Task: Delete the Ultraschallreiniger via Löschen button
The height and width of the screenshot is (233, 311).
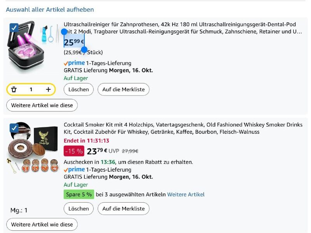Action: coord(79,89)
